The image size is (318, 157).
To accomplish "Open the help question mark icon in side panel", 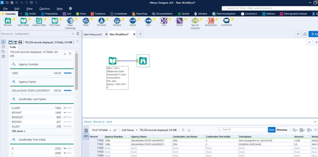I will (3, 56).
